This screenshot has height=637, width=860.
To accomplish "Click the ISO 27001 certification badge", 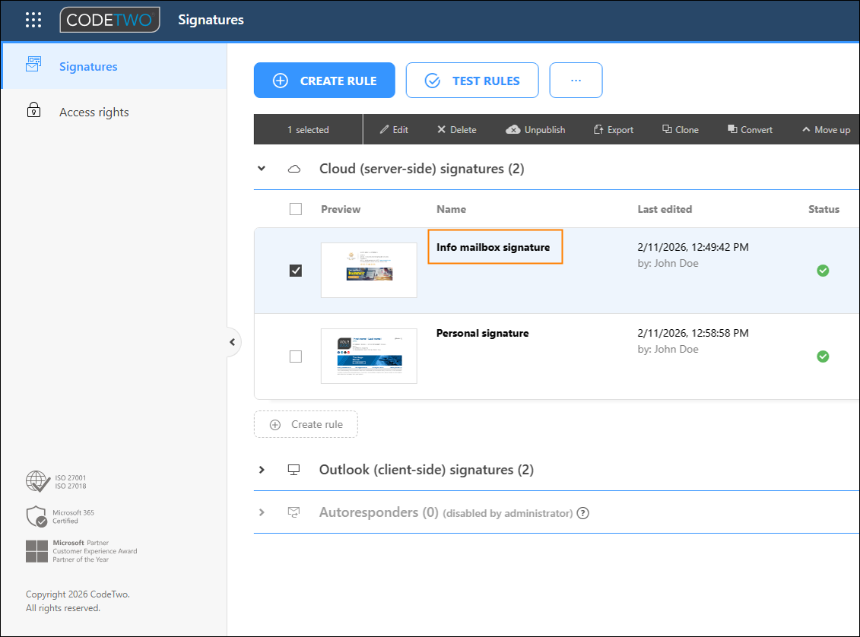I will pos(56,481).
